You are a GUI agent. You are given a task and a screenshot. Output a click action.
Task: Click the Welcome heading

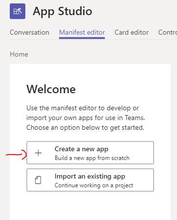(51, 89)
